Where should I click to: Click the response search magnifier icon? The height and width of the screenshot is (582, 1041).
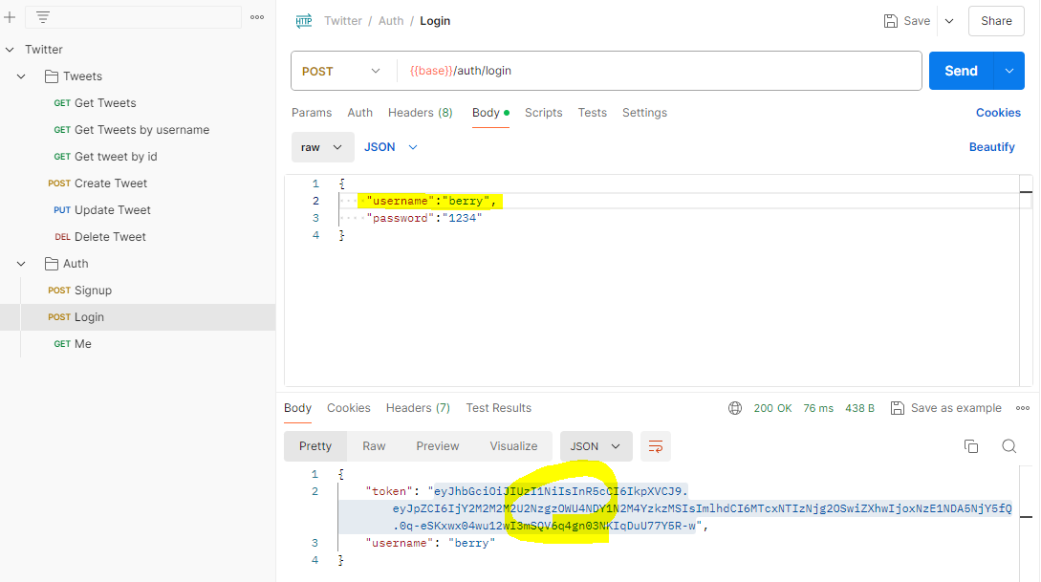(x=1009, y=446)
